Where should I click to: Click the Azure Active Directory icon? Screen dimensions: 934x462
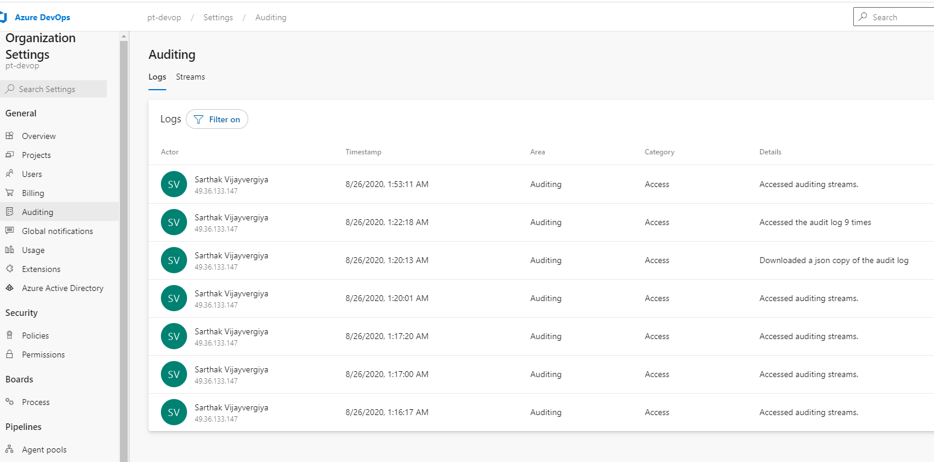pos(10,288)
